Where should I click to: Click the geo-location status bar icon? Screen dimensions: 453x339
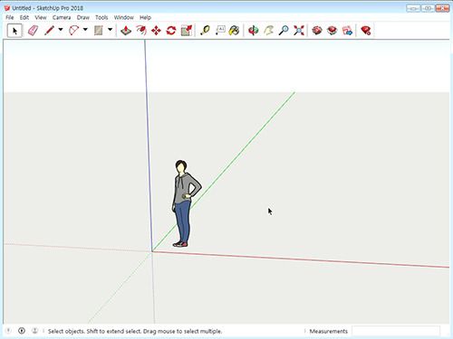tap(8, 331)
